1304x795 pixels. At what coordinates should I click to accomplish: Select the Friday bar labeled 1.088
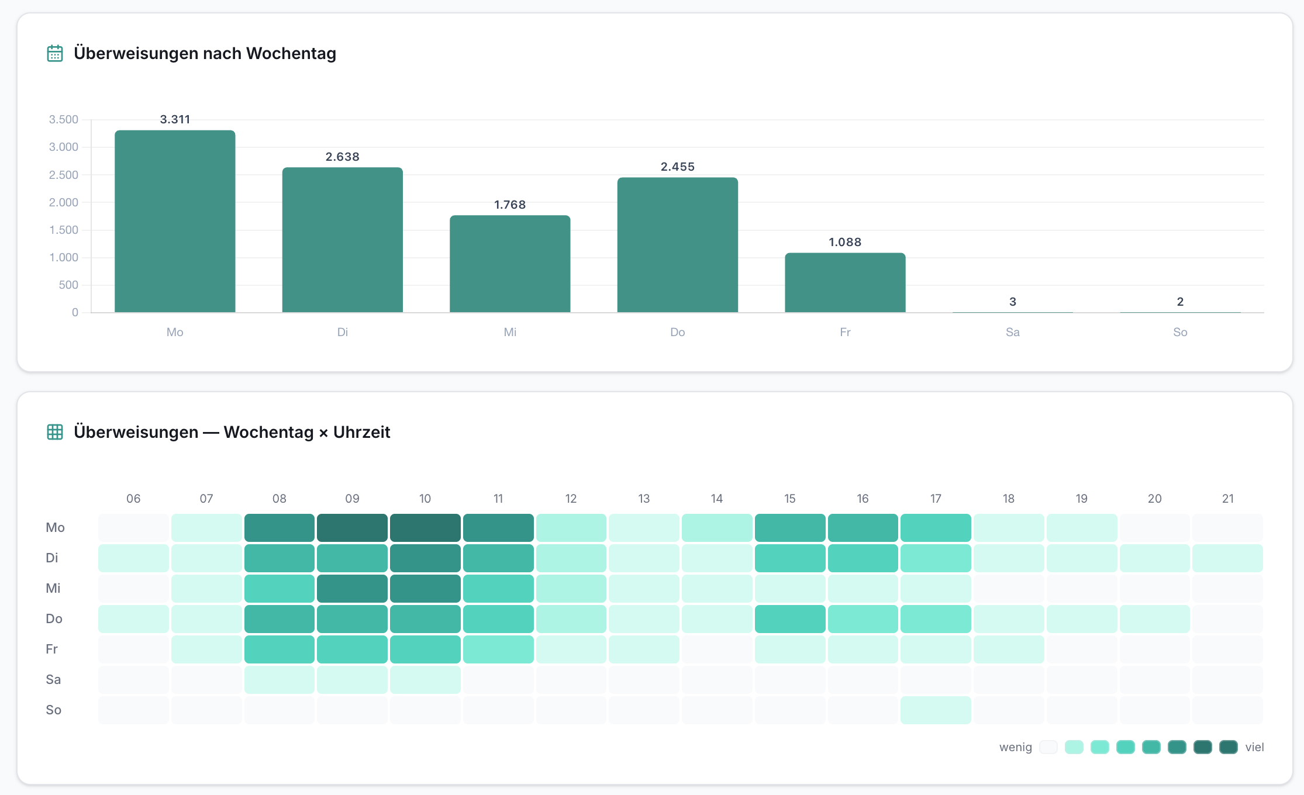click(x=845, y=282)
